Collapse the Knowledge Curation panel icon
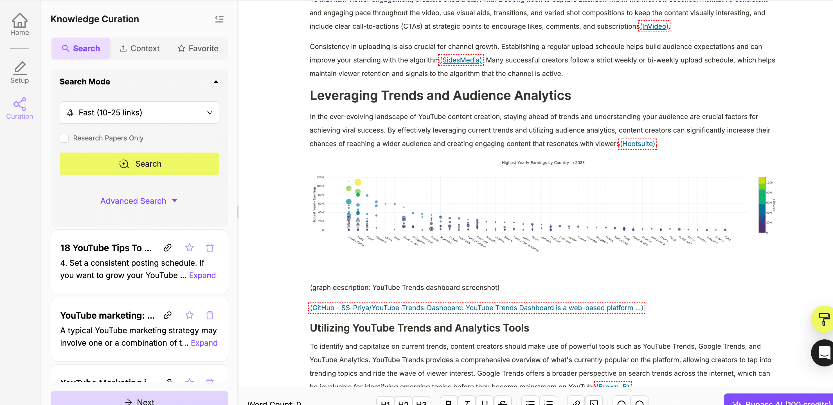This screenshot has height=405, width=833. (219, 19)
